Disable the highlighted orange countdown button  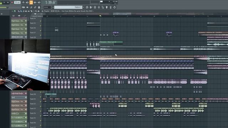pyautogui.click(x=31, y=2)
